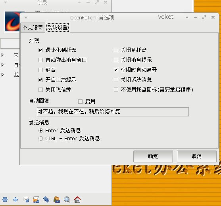This screenshot has height=206, width=221.
Task: Minimize the main 学泉 window
Action: (88, 2)
